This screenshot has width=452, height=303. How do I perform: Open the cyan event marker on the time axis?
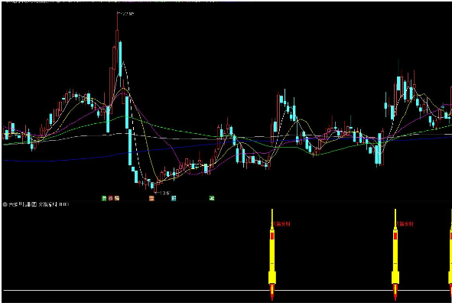point(174,198)
